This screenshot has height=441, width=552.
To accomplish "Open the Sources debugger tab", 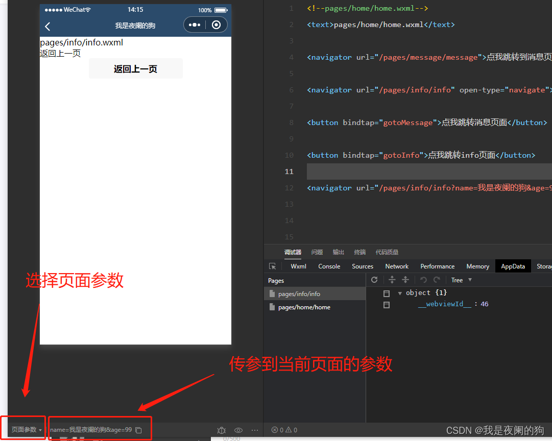I will click(x=363, y=266).
